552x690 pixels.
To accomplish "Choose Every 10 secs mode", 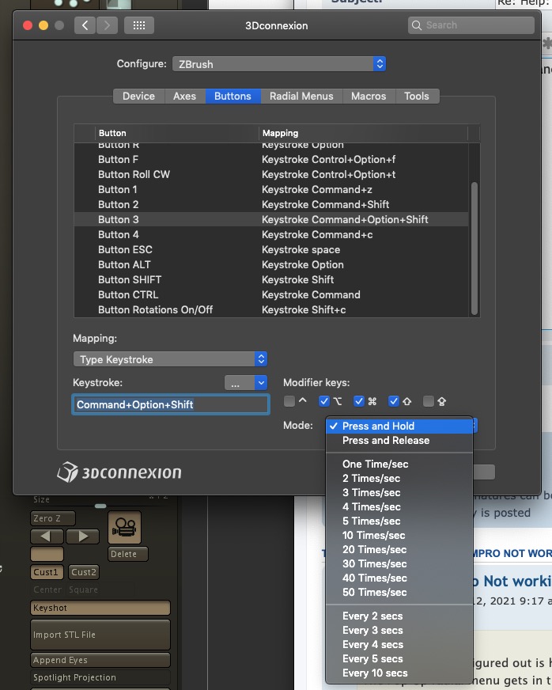I will click(399, 673).
